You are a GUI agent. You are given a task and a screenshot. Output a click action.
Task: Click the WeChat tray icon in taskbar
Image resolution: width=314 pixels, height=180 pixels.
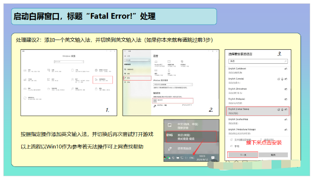click(169, 158)
